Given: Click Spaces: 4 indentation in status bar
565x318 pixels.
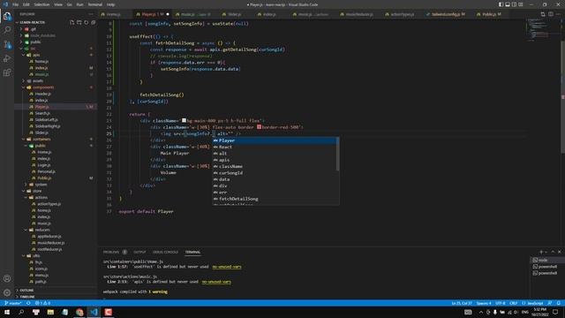Looking at the screenshot, I should click(x=484, y=303).
